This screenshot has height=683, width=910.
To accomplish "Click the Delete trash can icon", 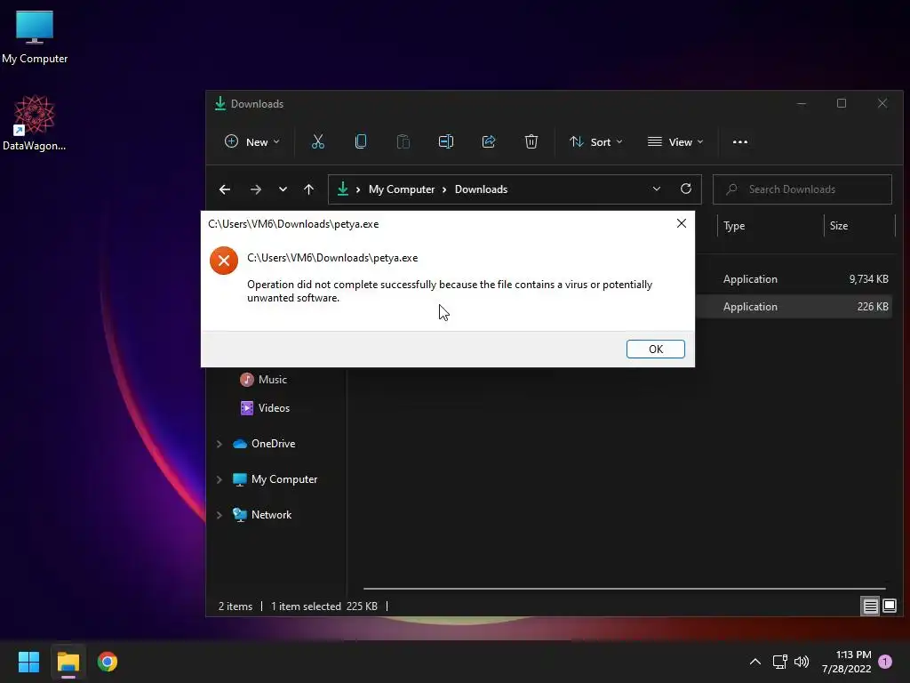I will pos(531,141).
